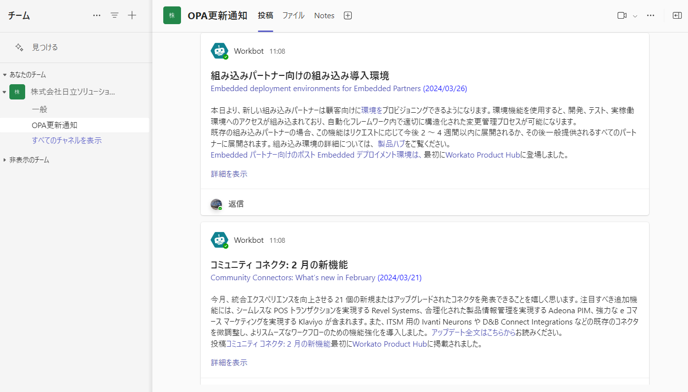
Task: Expand the 非表示のチーム section
Action: (x=5, y=160)
